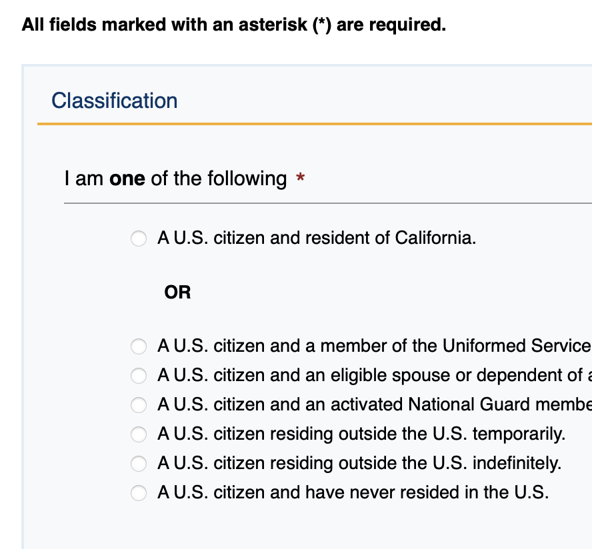Choose the residing outside U.S. indefinitely radio button
The image size is (592, 549).
tap(139, 464)
